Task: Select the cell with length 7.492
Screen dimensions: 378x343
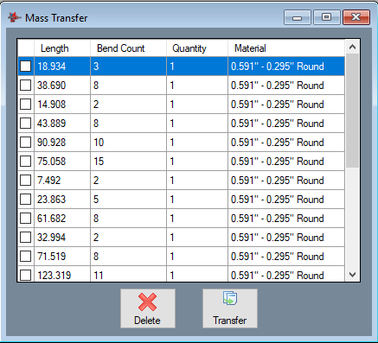Action: pos(62,181)
